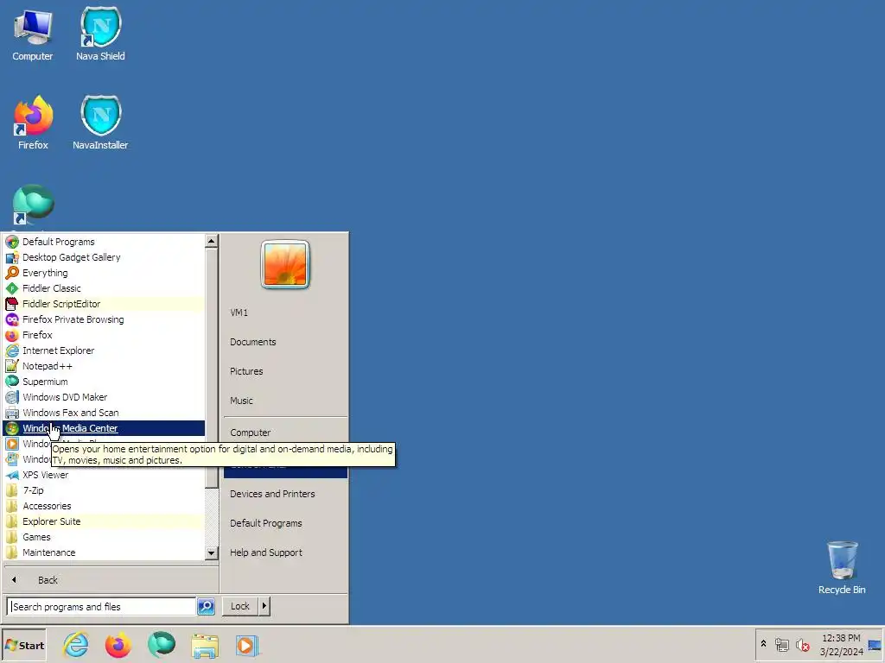Open the Supermium desktop shortcut icon

pos(33,205)
